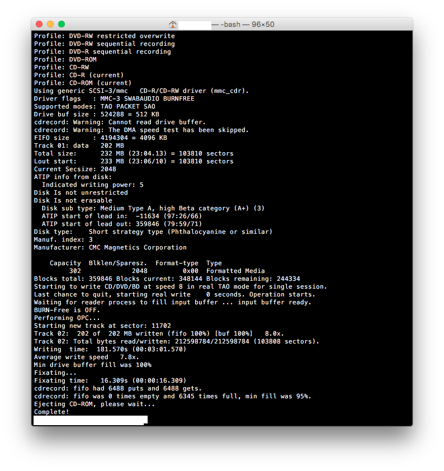The image size is (444, 471).
Task: Click the yellow minimize window button
Action: (50, 24)
